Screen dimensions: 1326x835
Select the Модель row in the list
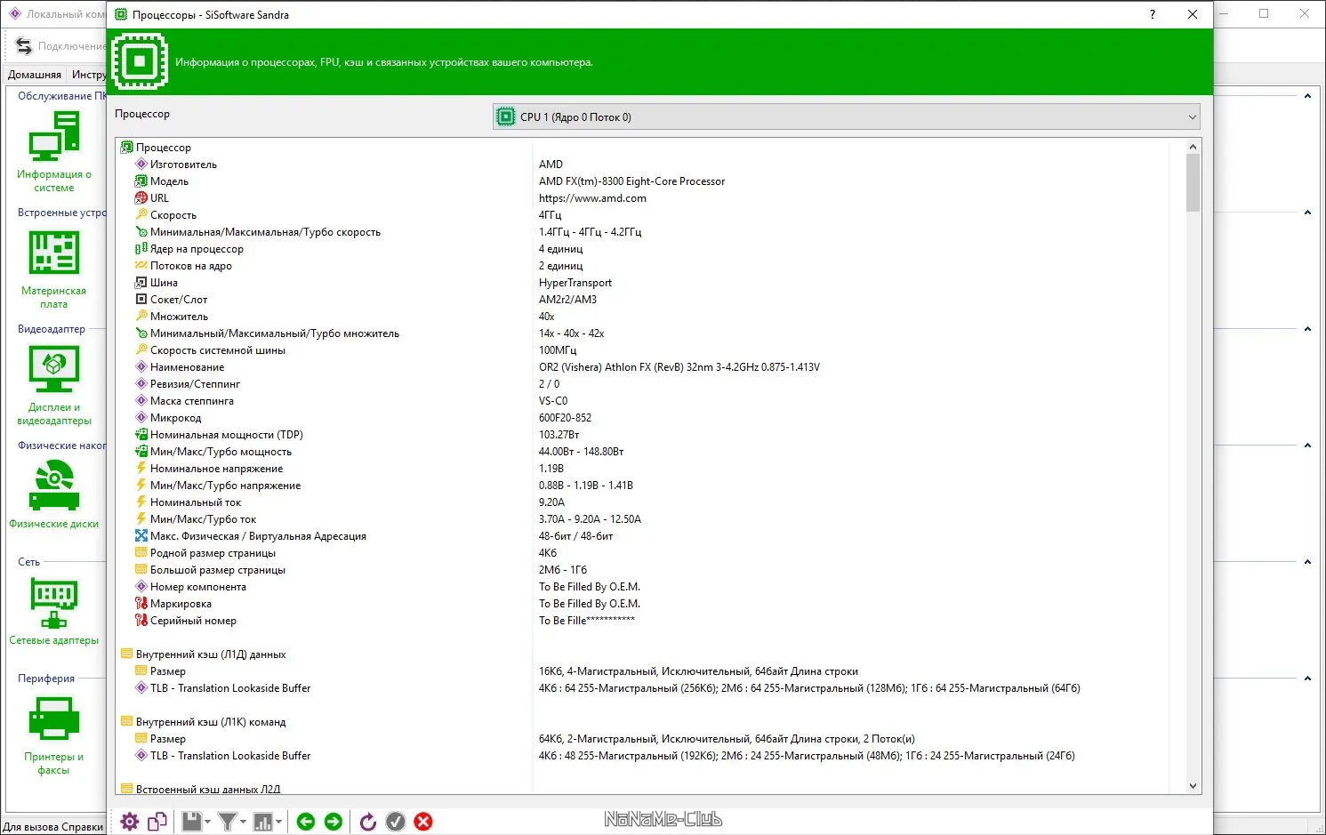(169, 181)
